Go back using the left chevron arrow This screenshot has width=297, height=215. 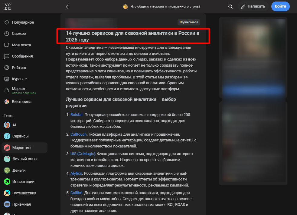(x=67, y=7)
